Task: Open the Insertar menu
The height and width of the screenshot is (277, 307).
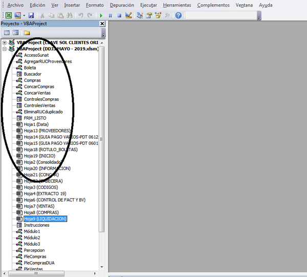Action: tap(72, 5)
